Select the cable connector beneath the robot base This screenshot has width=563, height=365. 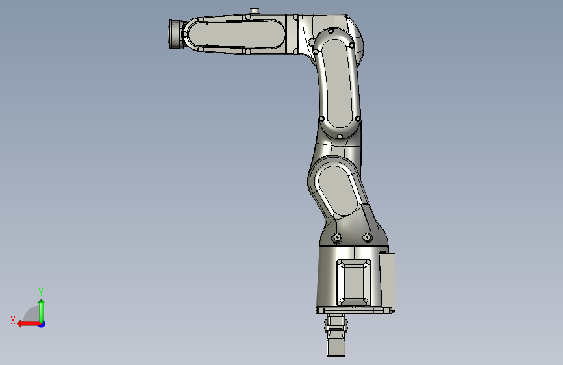click(x=336, y=335)
